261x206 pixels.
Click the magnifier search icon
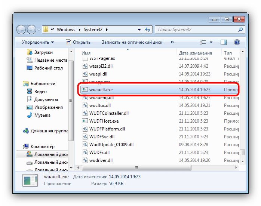pyautogui.click(x=240, y=30)
